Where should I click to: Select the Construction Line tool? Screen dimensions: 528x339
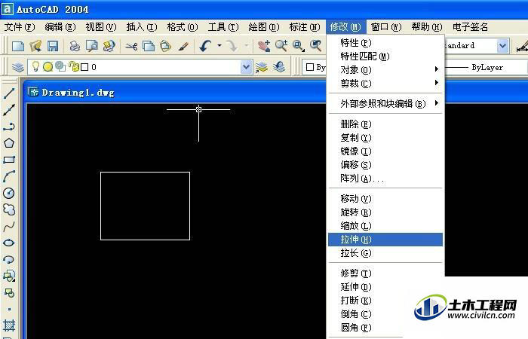(x=9, y=110)
